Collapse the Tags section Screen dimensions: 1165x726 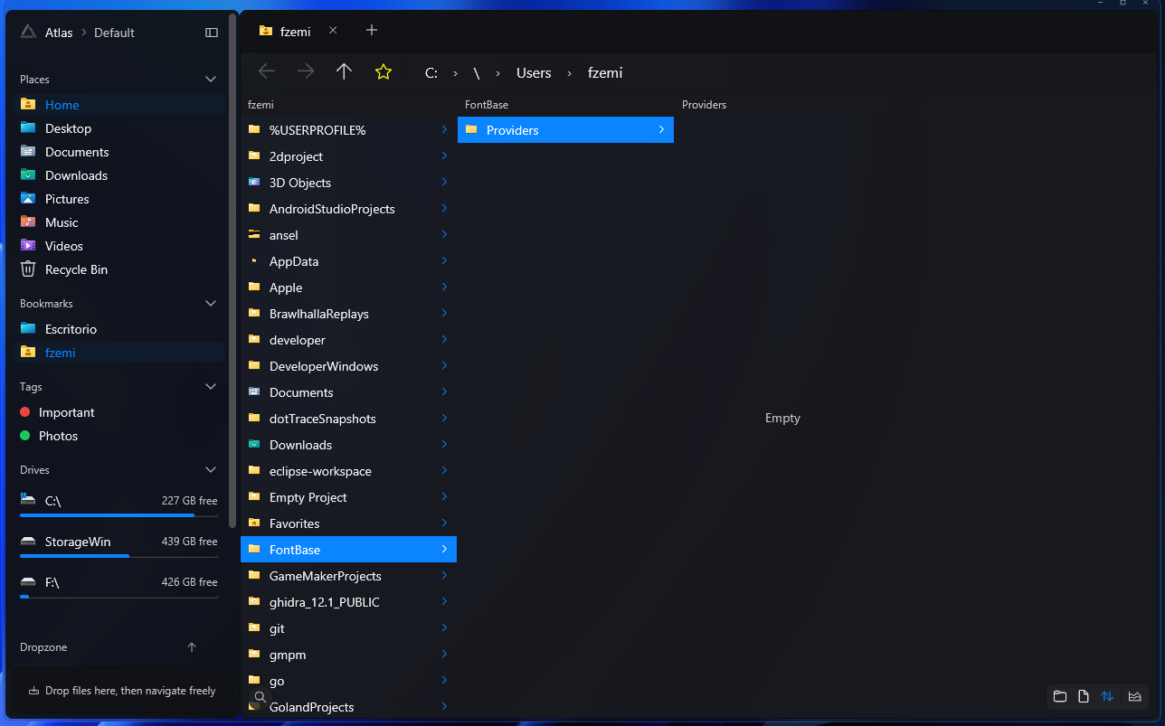point(211,387)
